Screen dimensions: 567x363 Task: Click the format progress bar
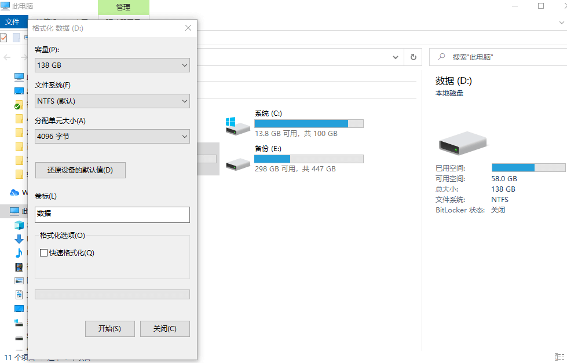point(112,294)
